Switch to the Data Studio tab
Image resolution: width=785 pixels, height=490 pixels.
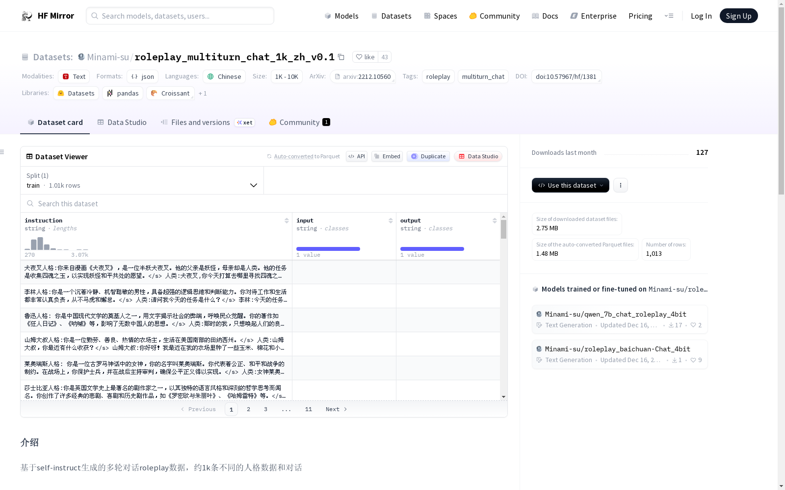pyautogui.click(x=122, y=122)
